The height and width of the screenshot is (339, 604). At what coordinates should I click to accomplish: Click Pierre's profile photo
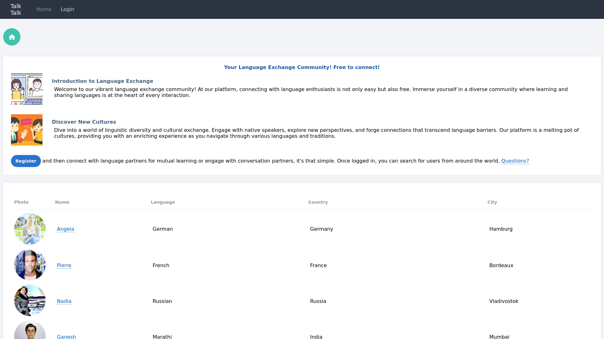[x=30, y=265]
